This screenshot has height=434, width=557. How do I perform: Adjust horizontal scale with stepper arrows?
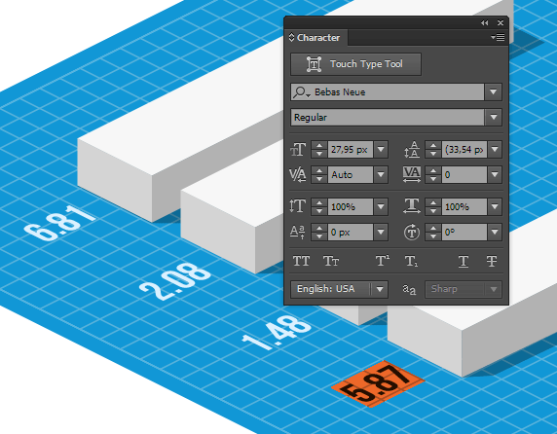tap(433, 207)
